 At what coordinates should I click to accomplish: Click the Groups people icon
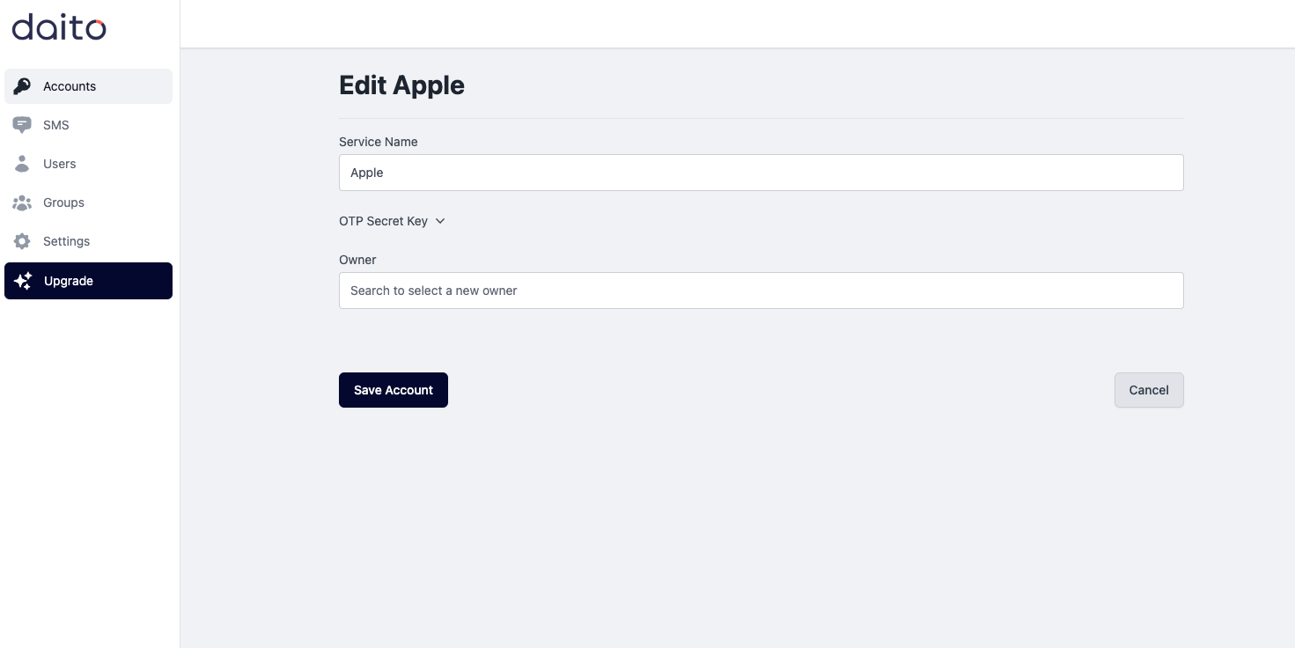(x=22, y=202)
